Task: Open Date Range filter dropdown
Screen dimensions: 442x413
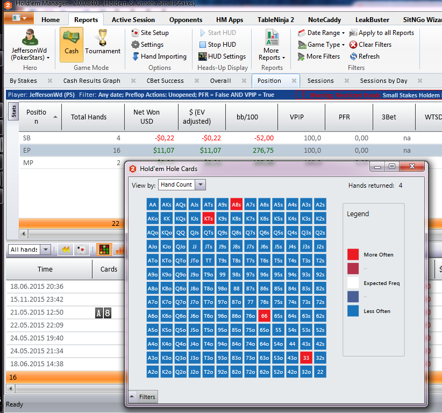Action: 322,33
